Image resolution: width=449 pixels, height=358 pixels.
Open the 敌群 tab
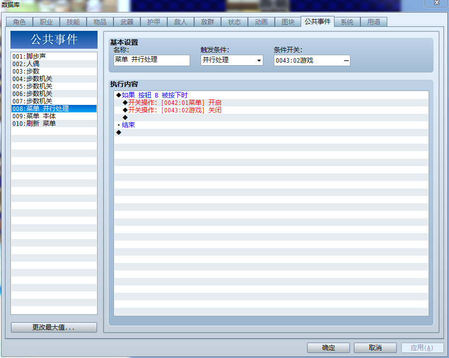[208, 22]
